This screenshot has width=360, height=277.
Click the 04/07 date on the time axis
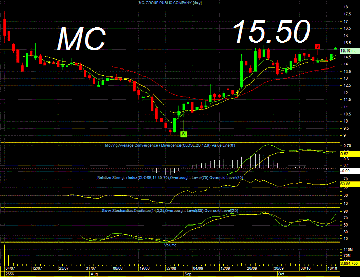point(11,268)
